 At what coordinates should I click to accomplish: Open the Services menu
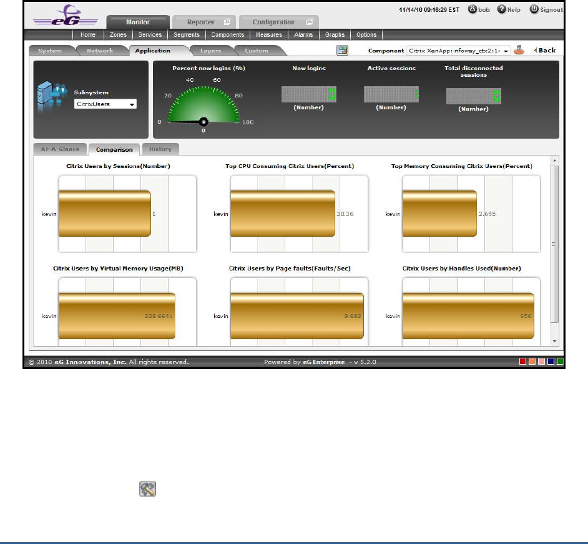click(150, 35)
